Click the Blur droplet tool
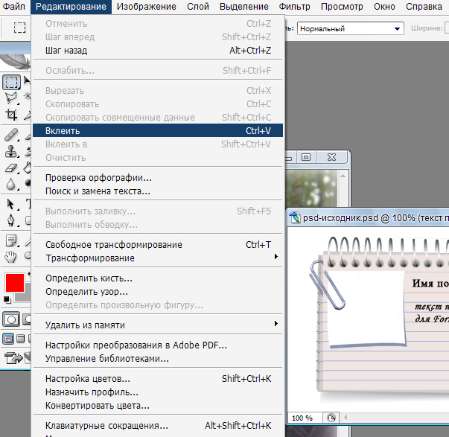 pos(11,184)
